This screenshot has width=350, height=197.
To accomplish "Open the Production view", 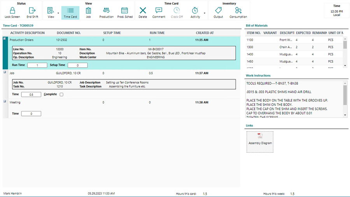I will tap(106, 12).
